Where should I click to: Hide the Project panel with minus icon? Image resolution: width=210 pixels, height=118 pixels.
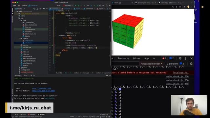coord(47,9)
